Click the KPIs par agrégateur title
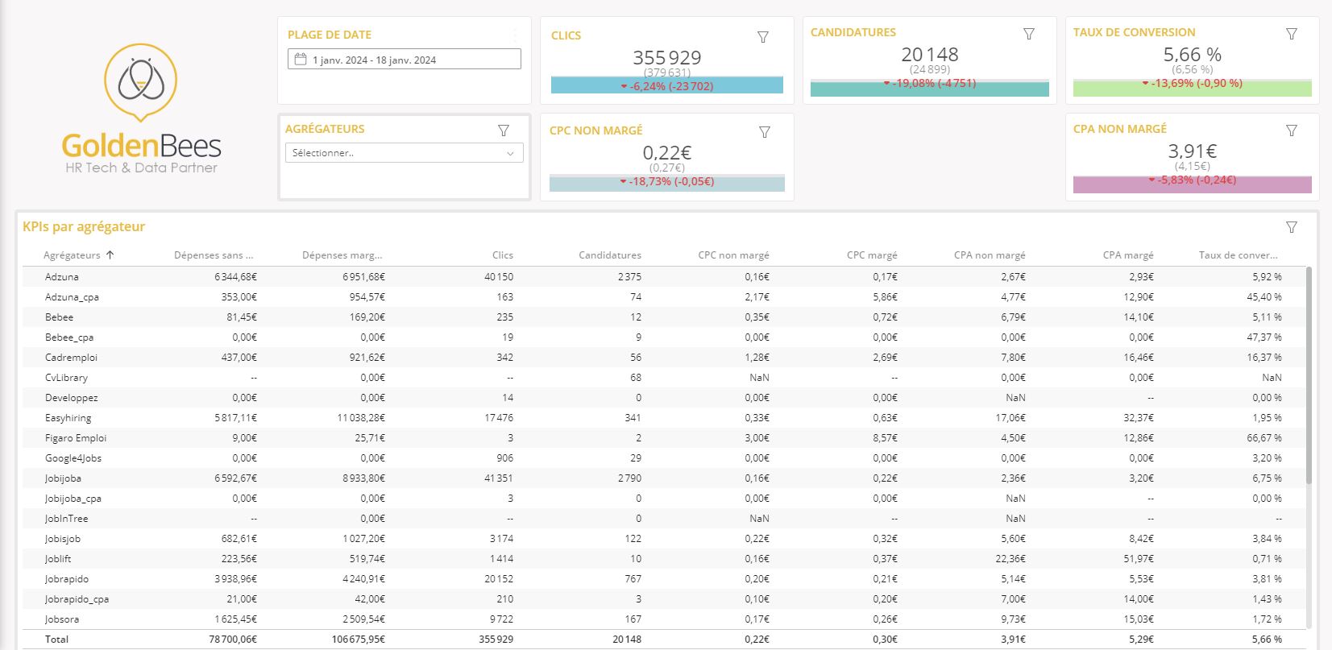The width and height of the screenshot is (1332, 650). (x=84, y=227)
